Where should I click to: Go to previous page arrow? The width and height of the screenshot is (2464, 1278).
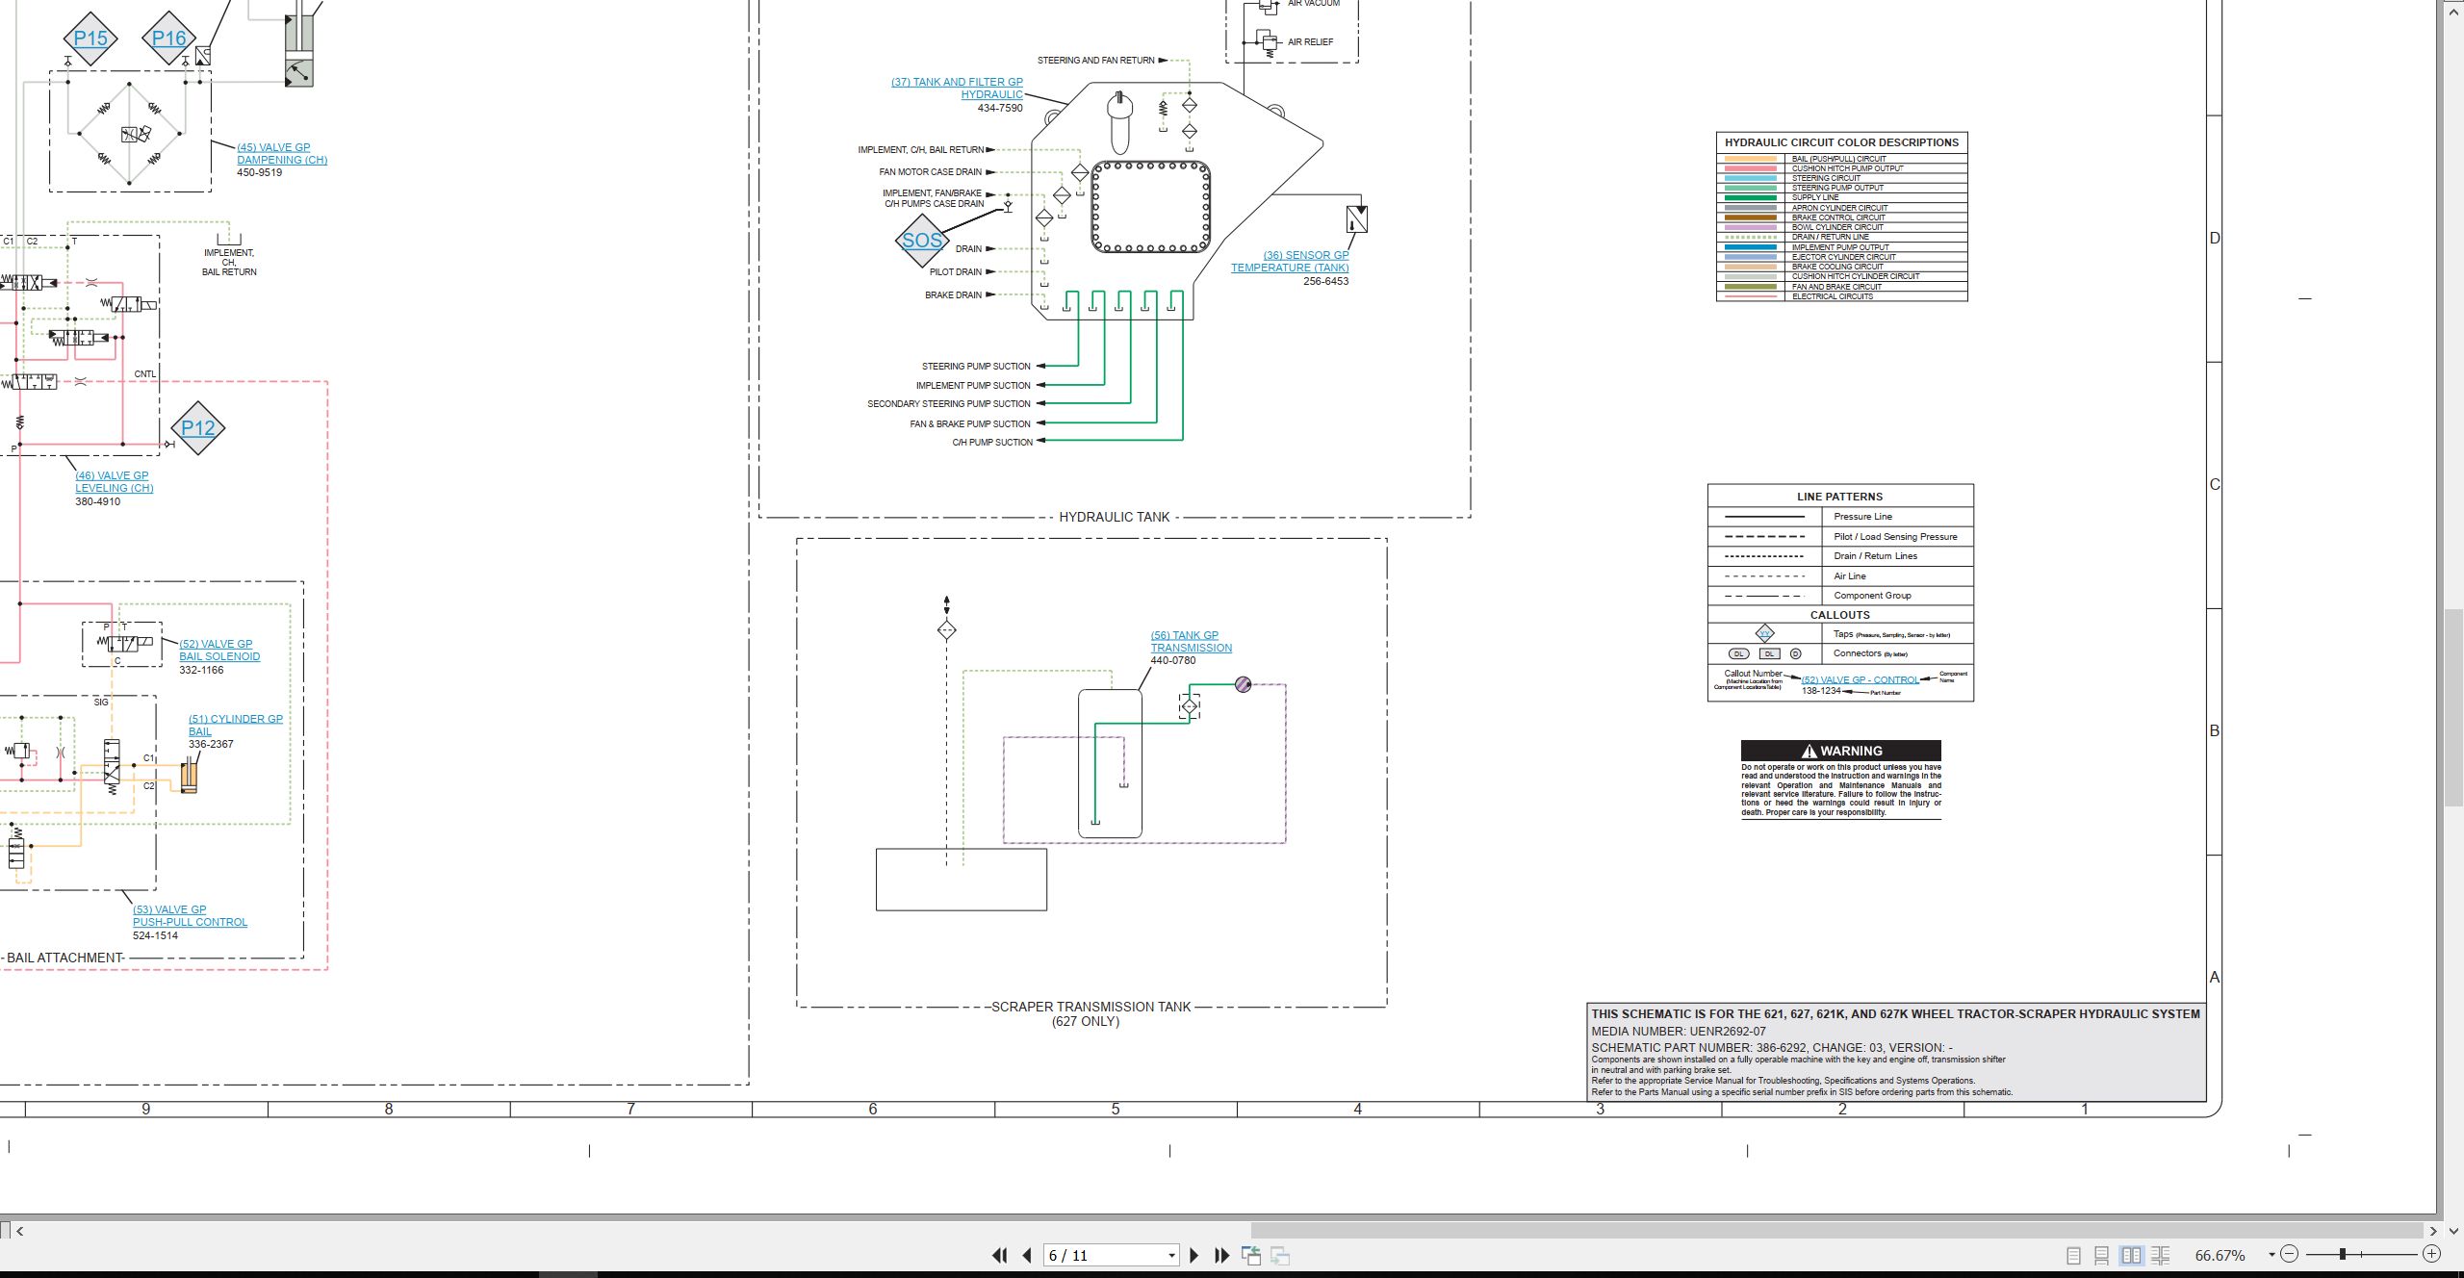click(1027, 1255)
